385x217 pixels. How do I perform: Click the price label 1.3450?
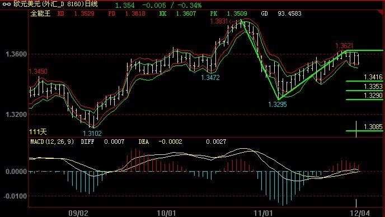[38, 72]
